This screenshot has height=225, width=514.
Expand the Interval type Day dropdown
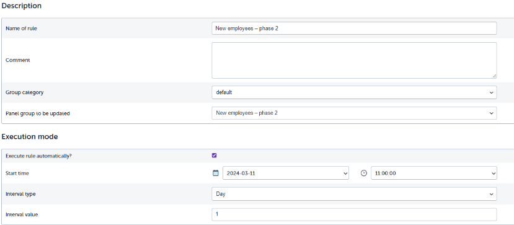tap(354, 194)
